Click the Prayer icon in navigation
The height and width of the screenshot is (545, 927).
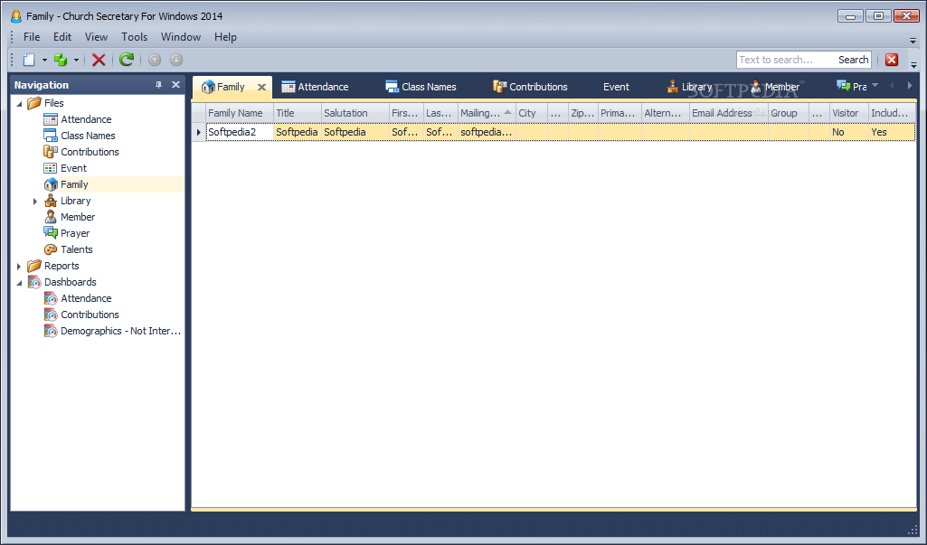tap(51, 233)
